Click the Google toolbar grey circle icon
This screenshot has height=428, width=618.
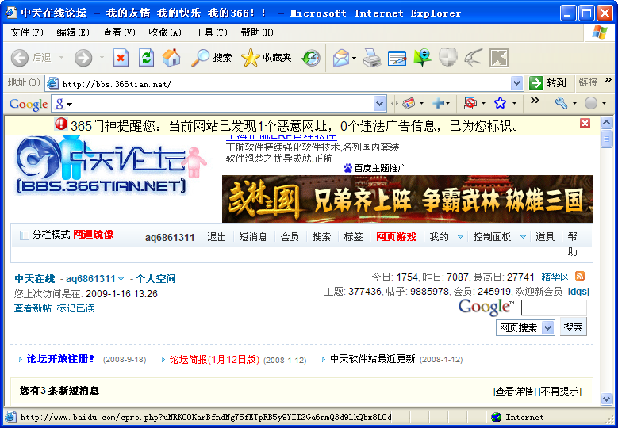click(x=590, y=103)
